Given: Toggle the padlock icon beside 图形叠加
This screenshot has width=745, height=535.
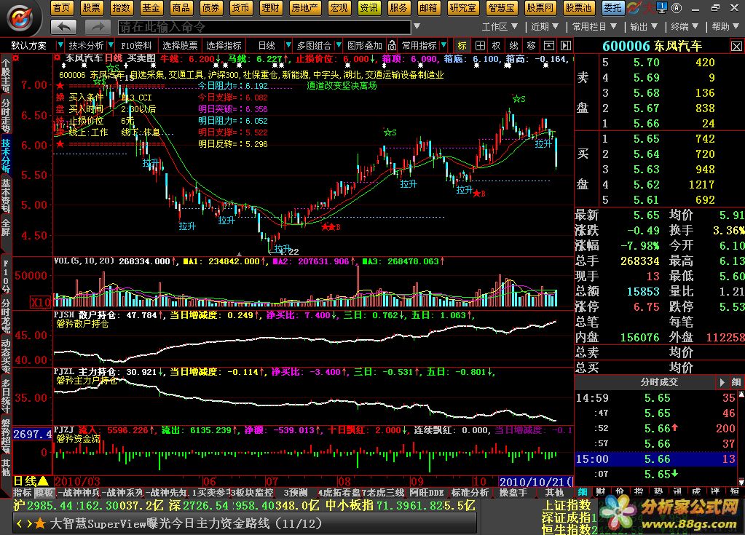Looking at the screenshot, I should point(392,46).
